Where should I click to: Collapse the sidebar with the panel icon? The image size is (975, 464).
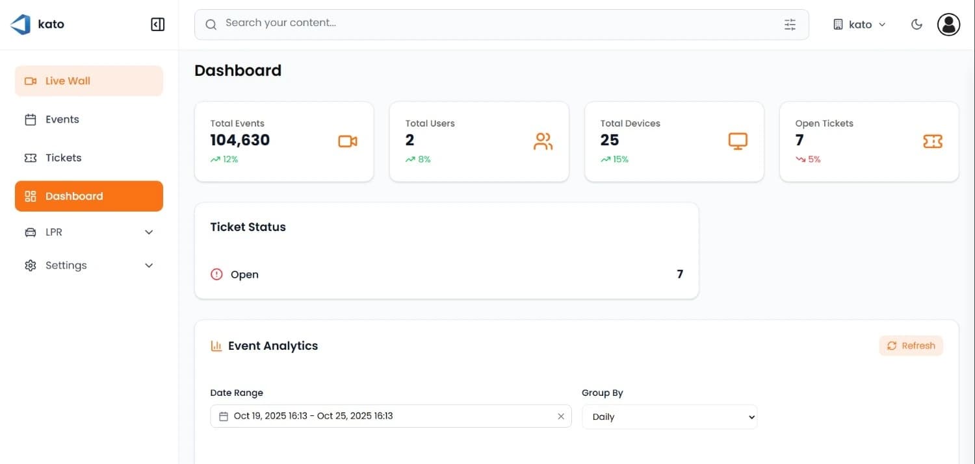[x=157, y=25]
